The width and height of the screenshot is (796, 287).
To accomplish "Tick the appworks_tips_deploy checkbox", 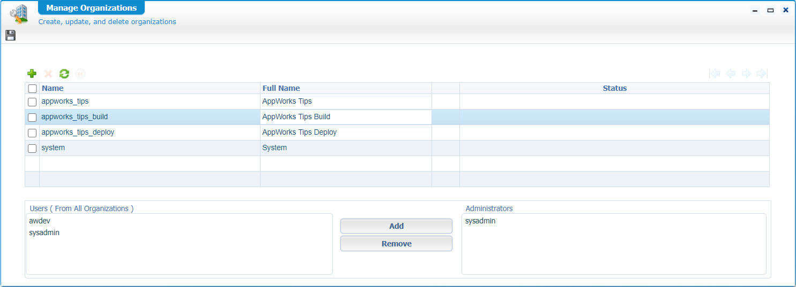I will coord(32,133).
